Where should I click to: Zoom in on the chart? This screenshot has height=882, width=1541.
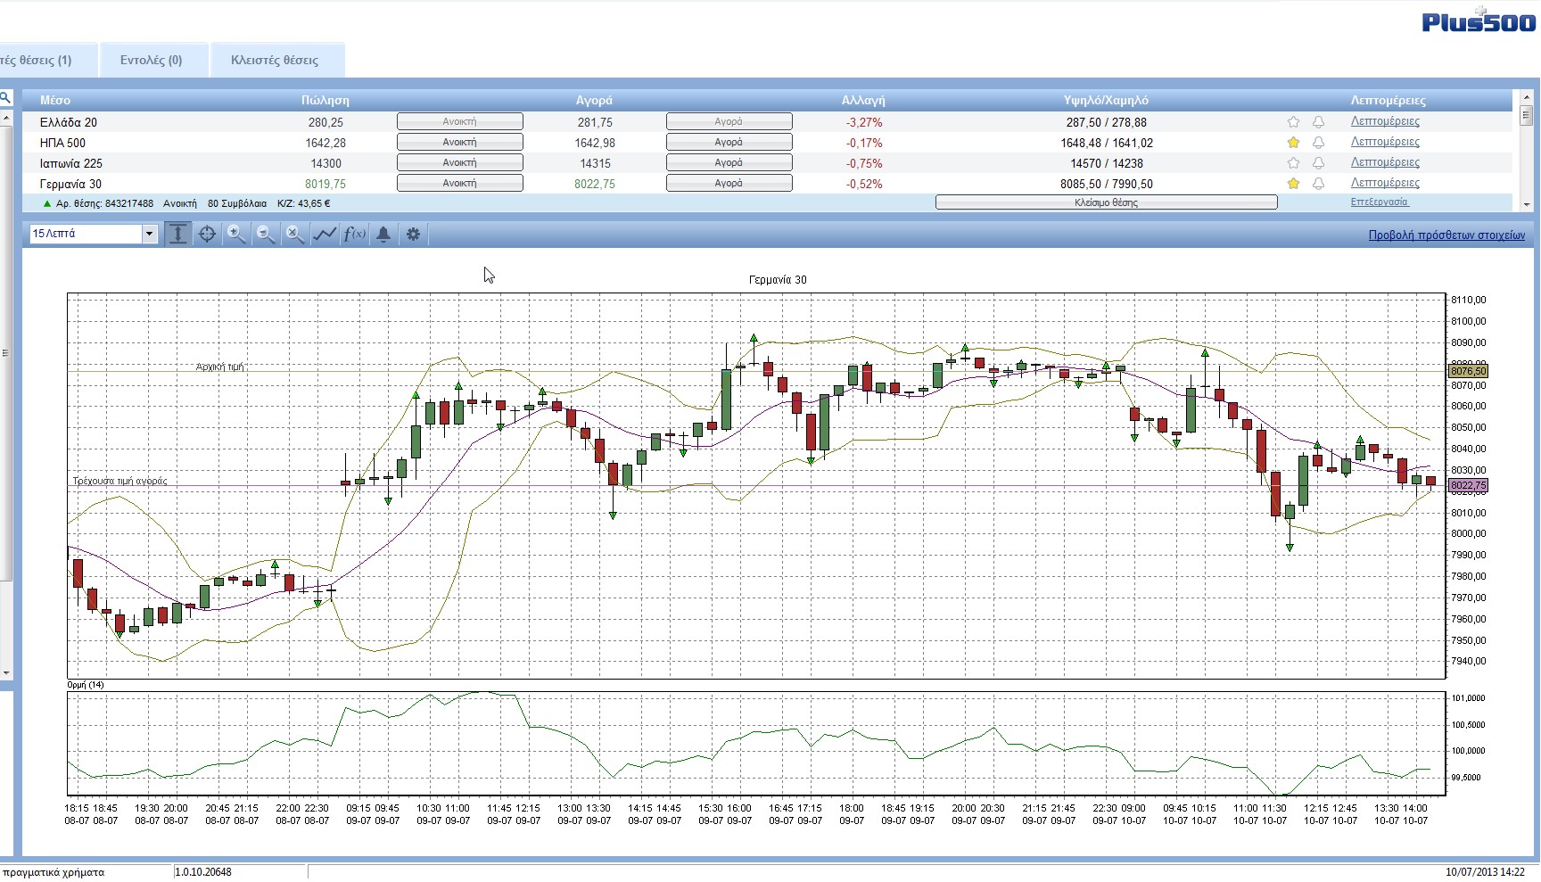pyautogui.click(x=236, y=234)
